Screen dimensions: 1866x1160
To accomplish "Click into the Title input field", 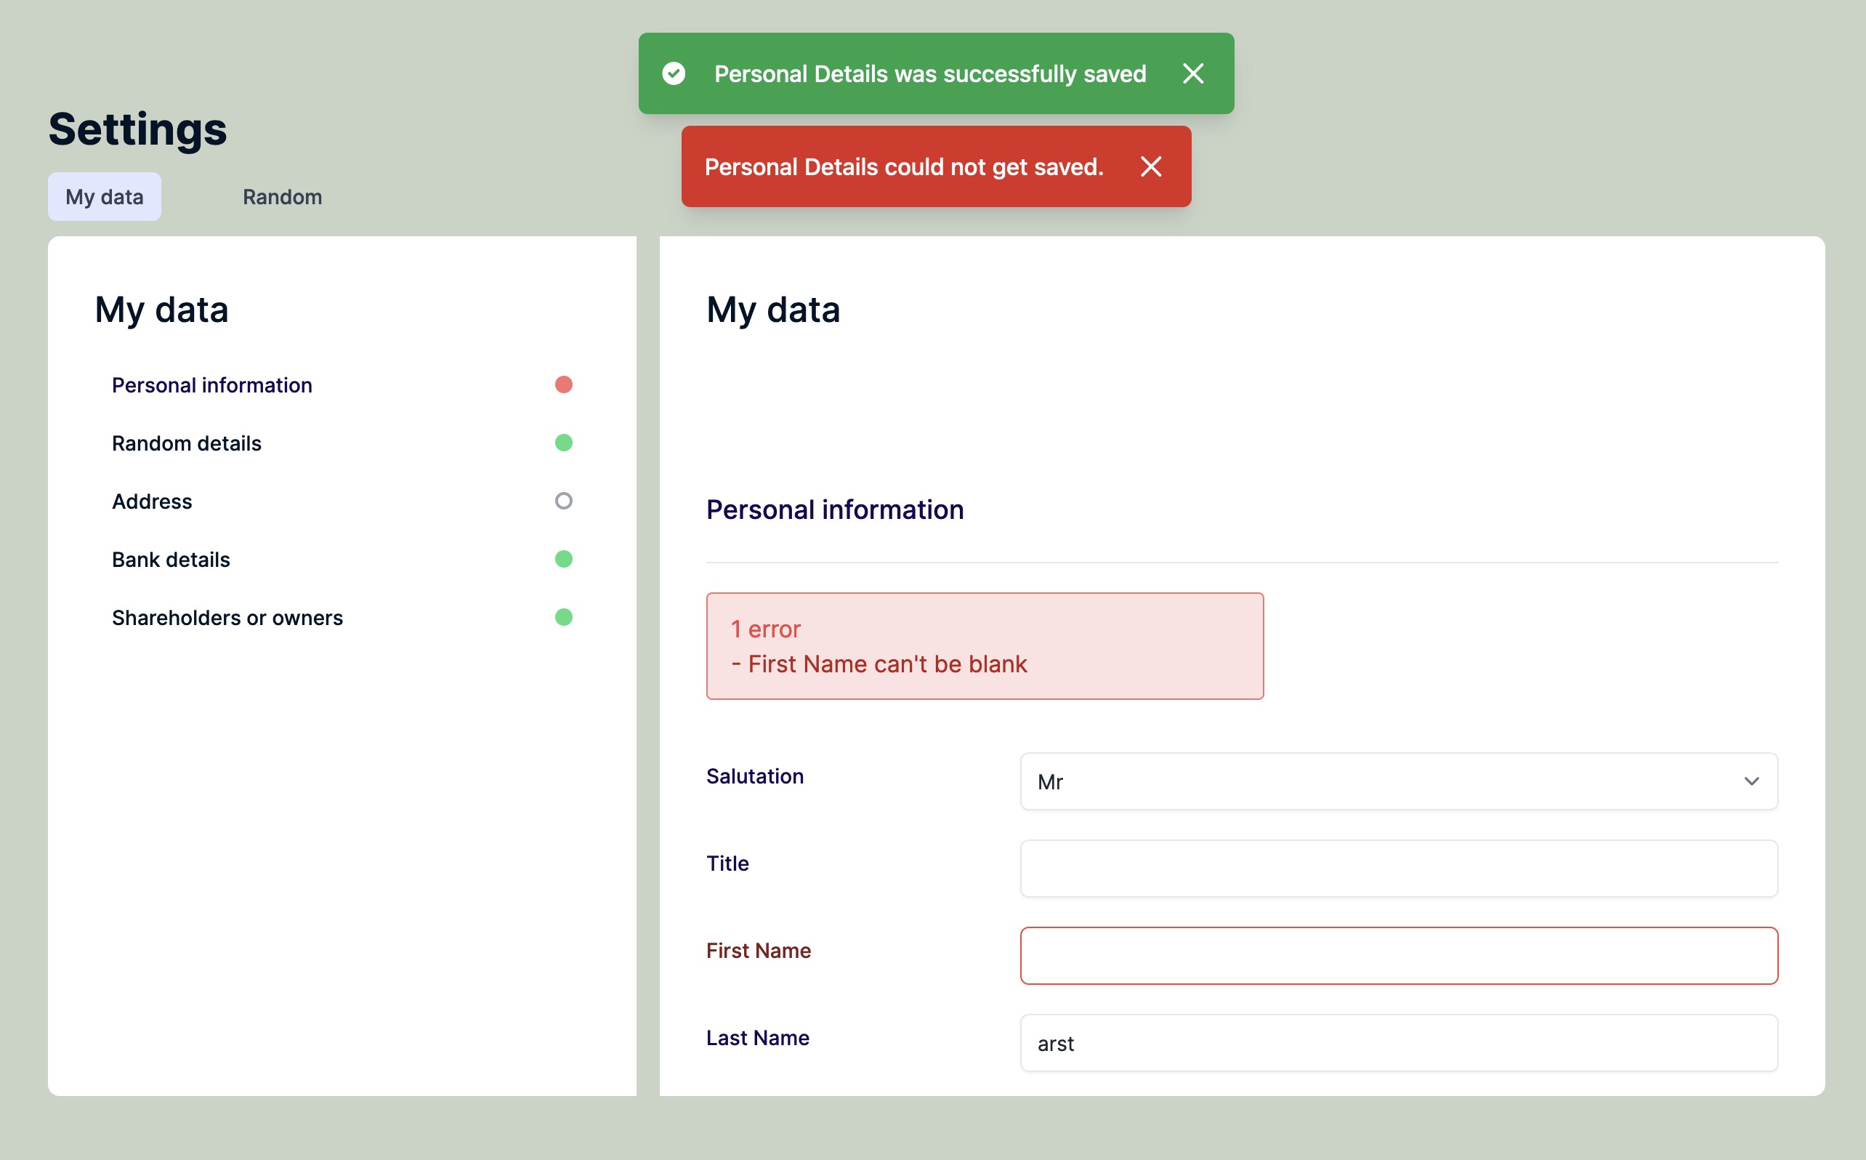I will click(1398, 869).
